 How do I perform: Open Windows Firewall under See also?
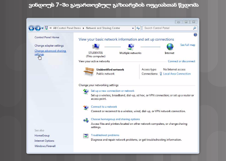(45, 146)
